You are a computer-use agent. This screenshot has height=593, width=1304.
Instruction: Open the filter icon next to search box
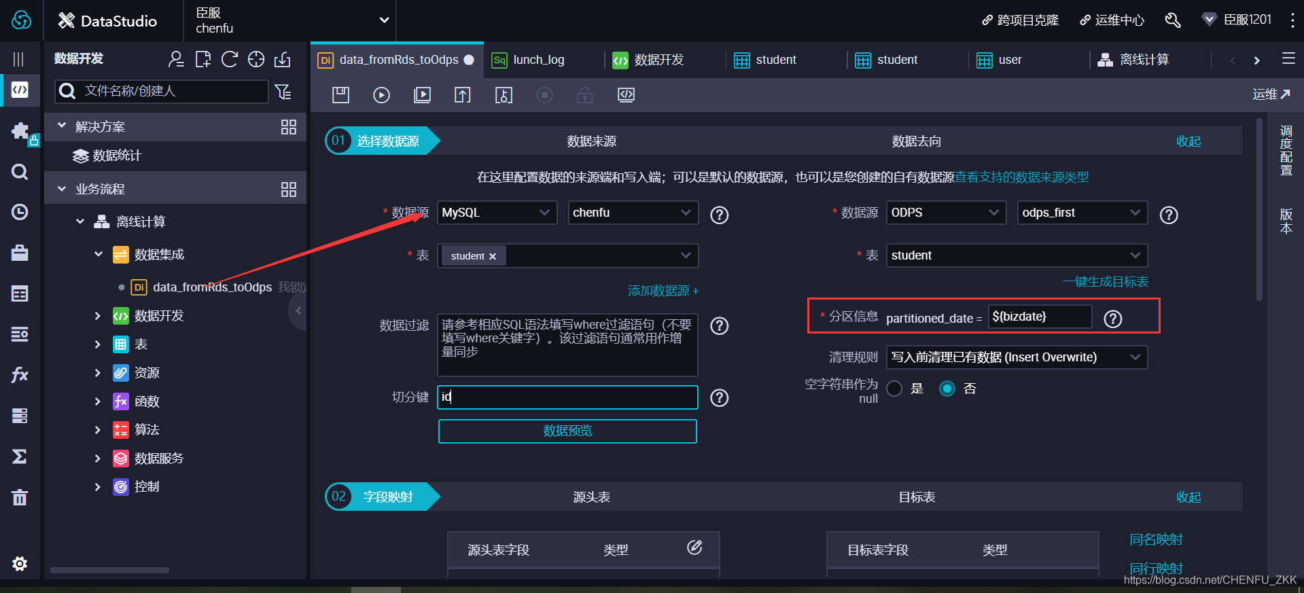(283, 91)
